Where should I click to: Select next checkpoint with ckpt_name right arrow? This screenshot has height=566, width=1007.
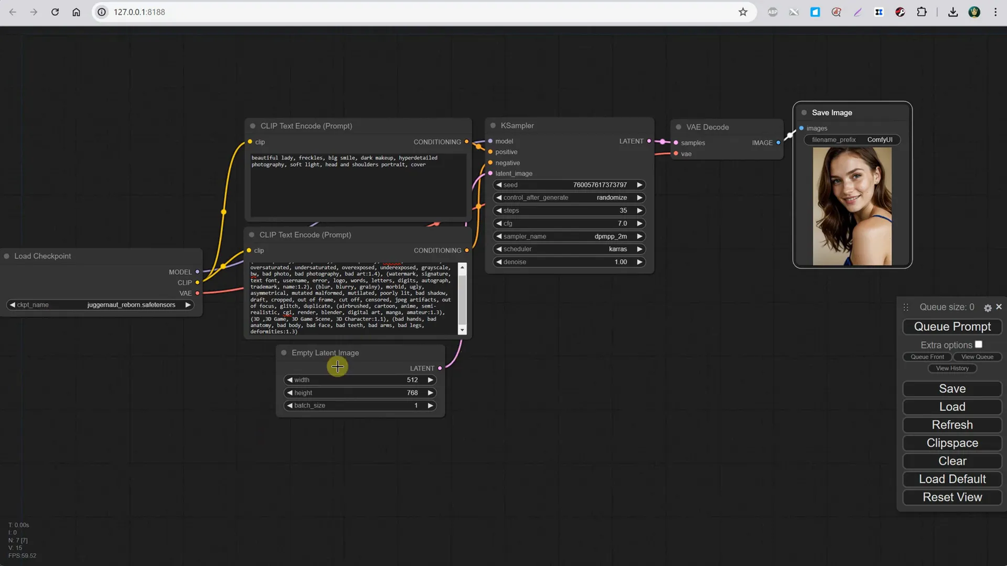coord(188,305)
